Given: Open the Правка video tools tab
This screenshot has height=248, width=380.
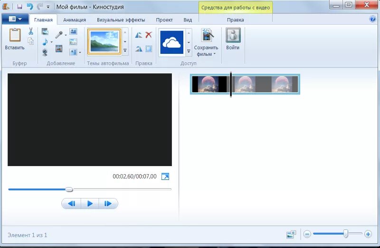Looking at the screenshot, I should pyautogui.click(x=235, y=20).
